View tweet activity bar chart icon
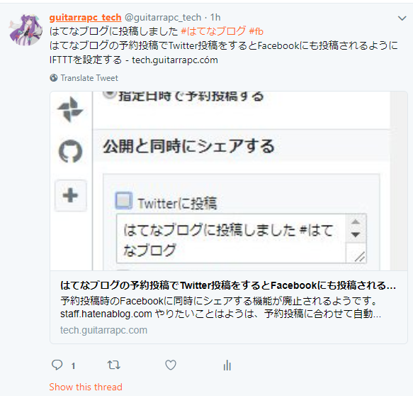 click(x=227, y=365)
